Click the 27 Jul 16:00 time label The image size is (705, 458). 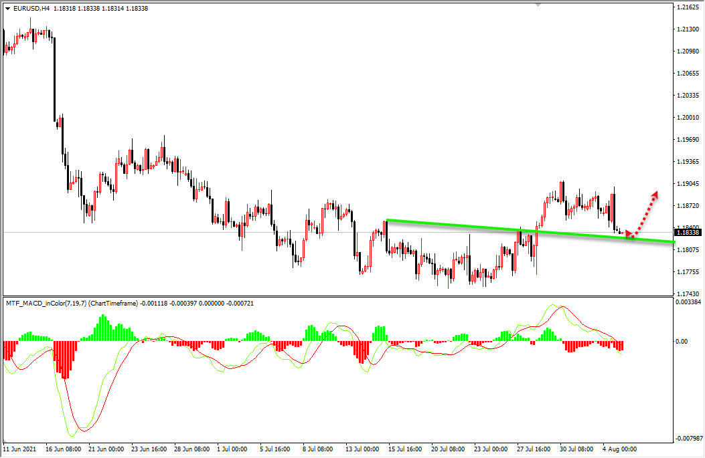click(534, 449)
